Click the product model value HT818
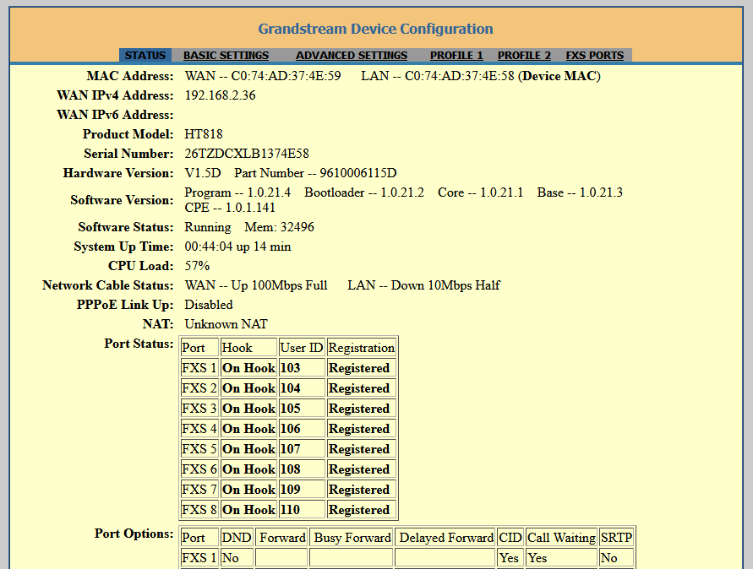This screenshot has width=753, height=569. click(x=204, y=134)
